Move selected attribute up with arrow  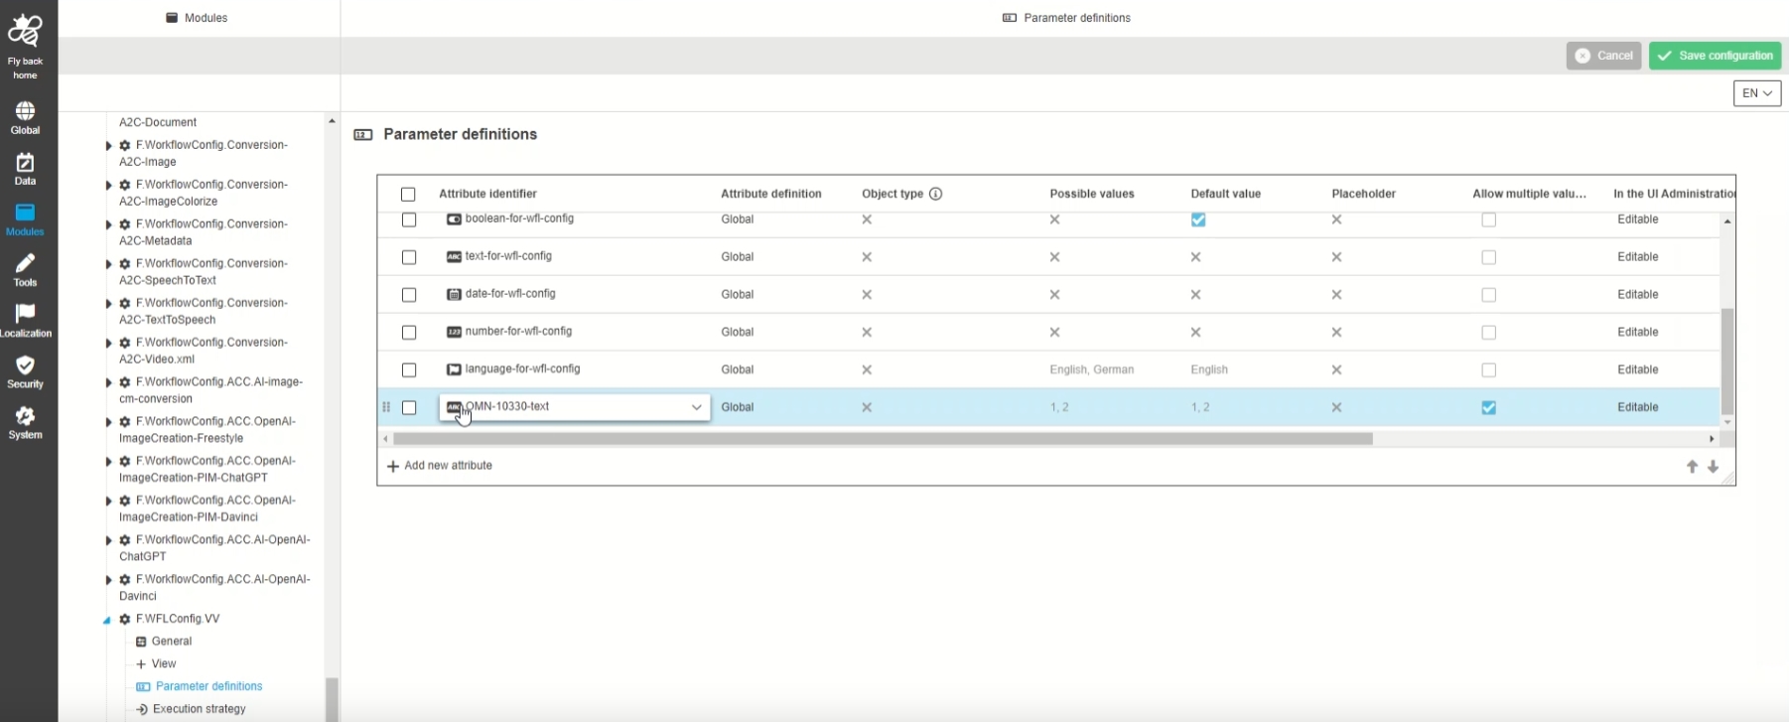coord(1692,467)
